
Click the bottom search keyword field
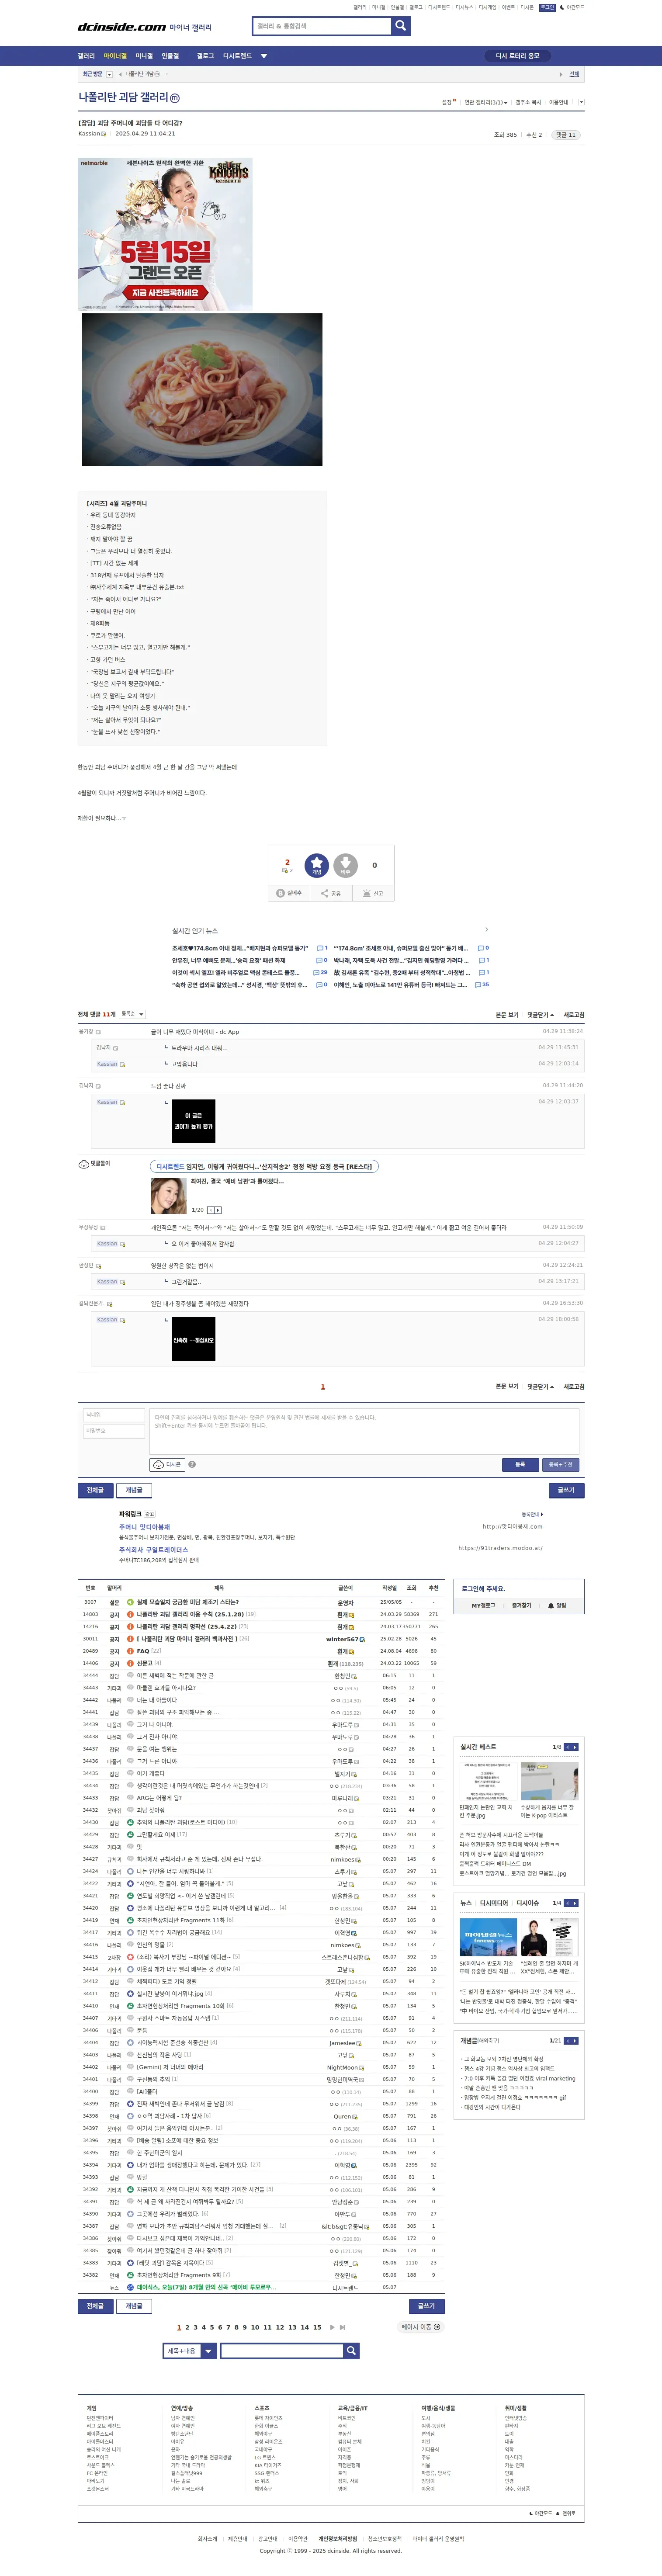[x=281, y=2351]
